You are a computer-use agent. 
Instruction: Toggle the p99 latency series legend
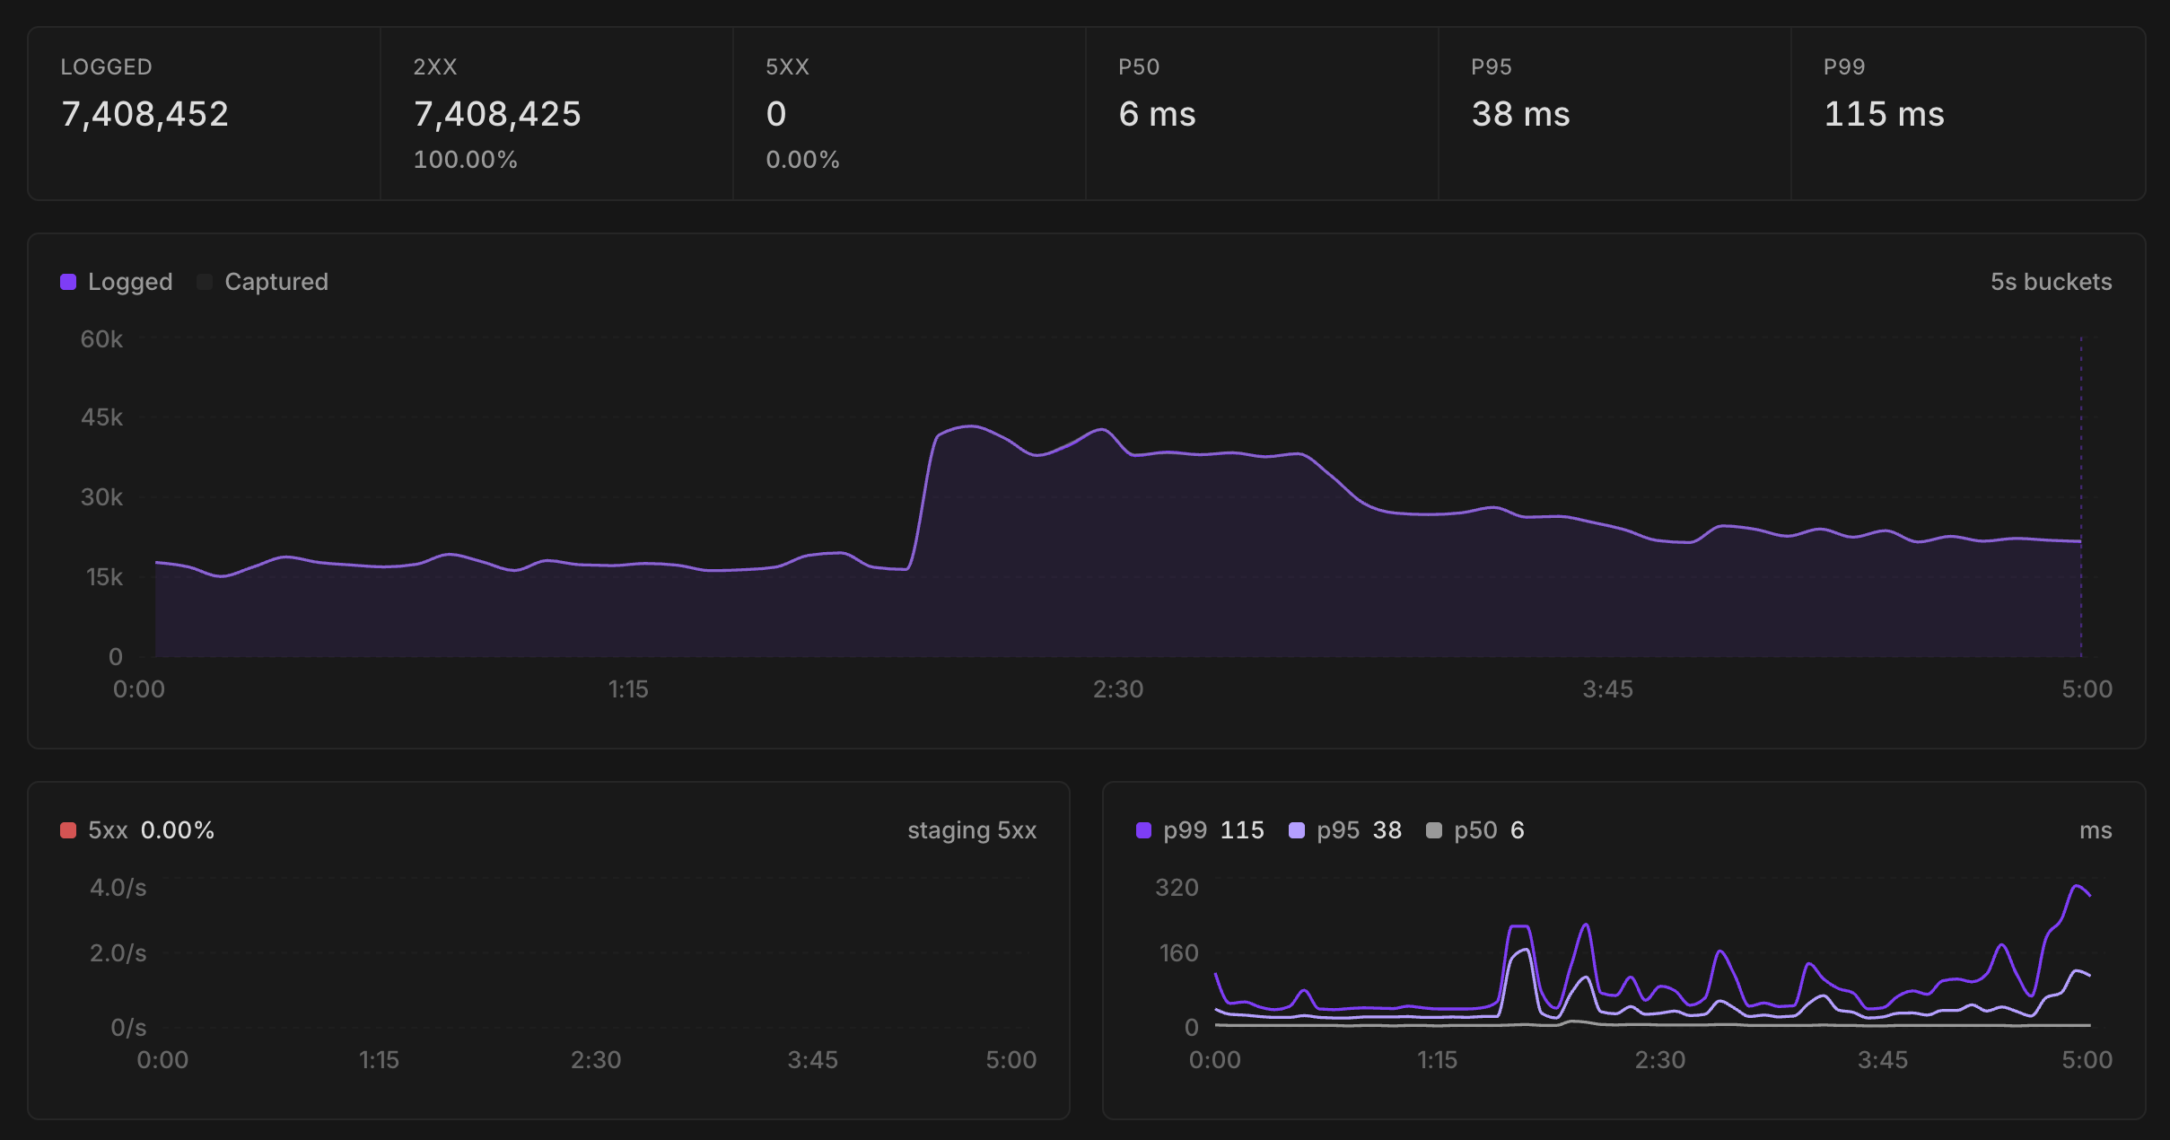1200,830
